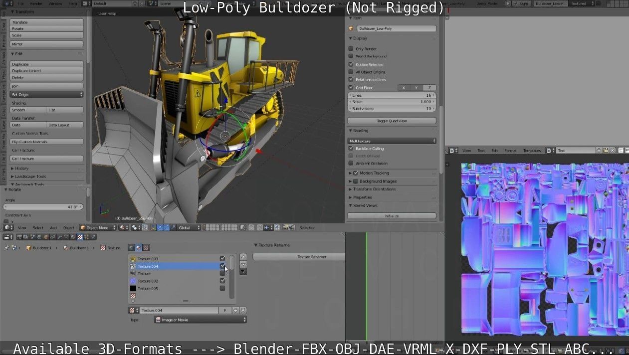Toggle the 3D manipulator widget icon
Viewport: 629px width, 355px height.
tap(152, 227)
